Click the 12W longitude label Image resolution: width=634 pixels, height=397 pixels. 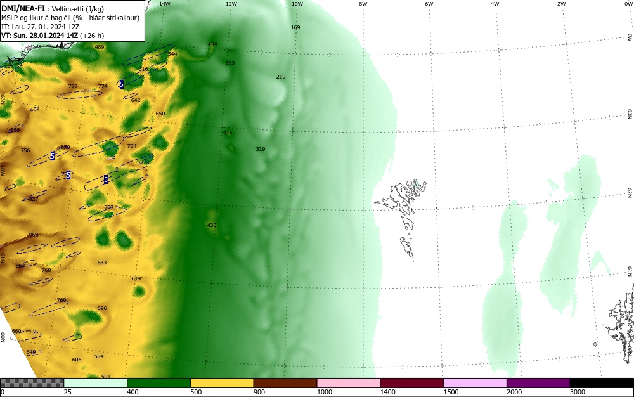coord(231,4)
